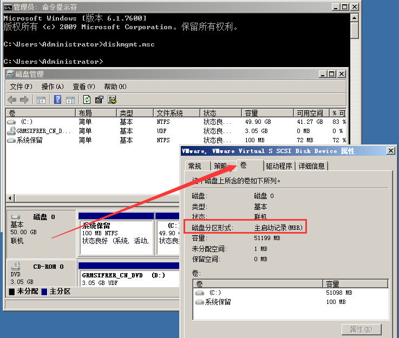Open the blue question mark Help icon
Viewport: 399px width, 338px height.
[58, 100]
